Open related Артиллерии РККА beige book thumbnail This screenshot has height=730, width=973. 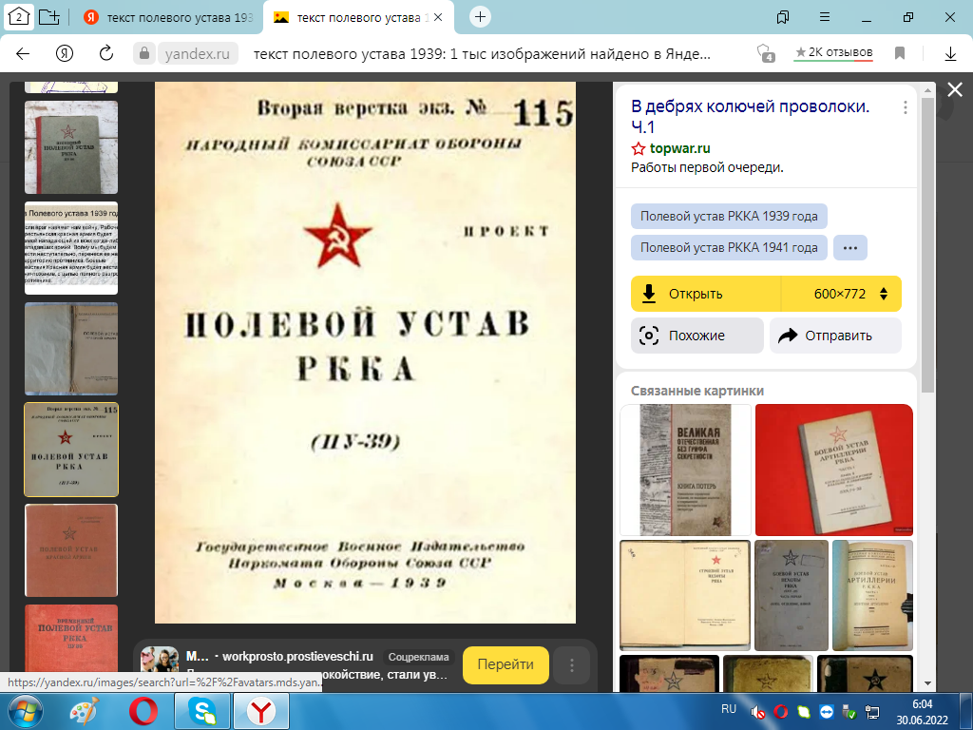[872, 595]
